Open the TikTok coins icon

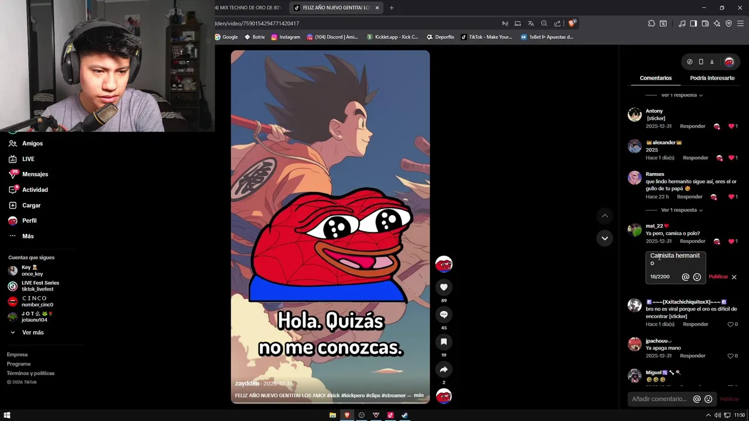point(689,61)
